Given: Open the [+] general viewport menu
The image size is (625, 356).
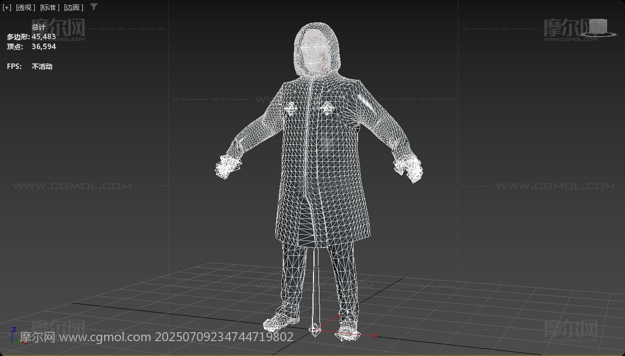Looking at the screenshot, I should [x=7, y=7].
